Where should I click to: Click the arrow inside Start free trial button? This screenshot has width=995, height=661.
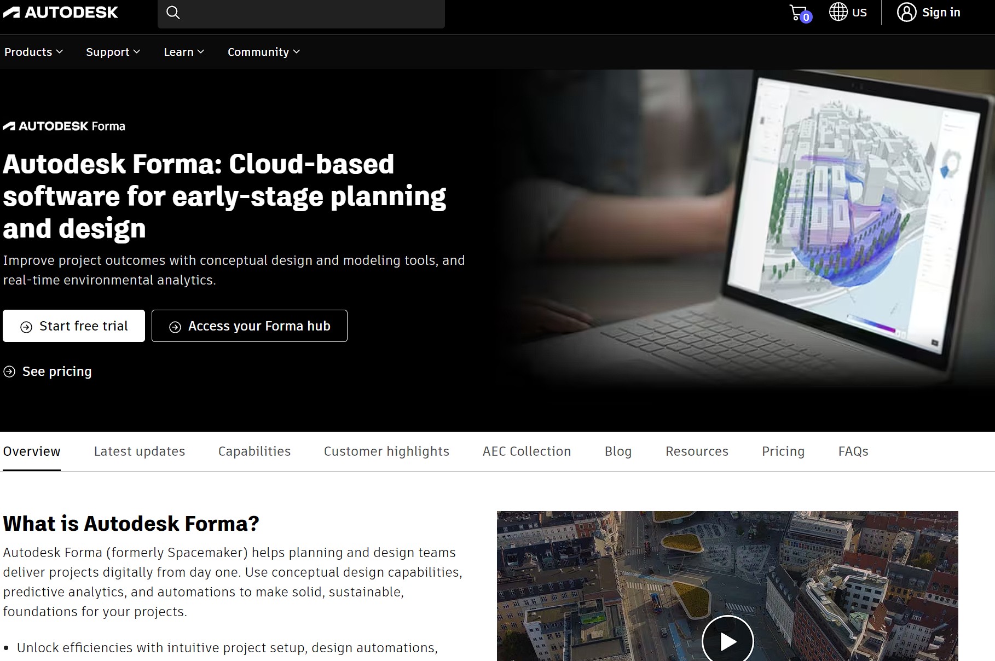click(x=25, y=326)
